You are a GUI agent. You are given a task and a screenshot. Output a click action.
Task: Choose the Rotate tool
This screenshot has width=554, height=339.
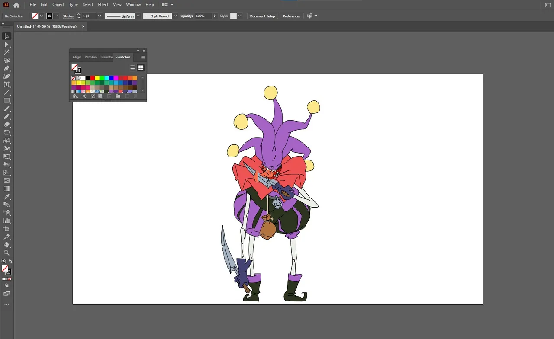(6, 132)
